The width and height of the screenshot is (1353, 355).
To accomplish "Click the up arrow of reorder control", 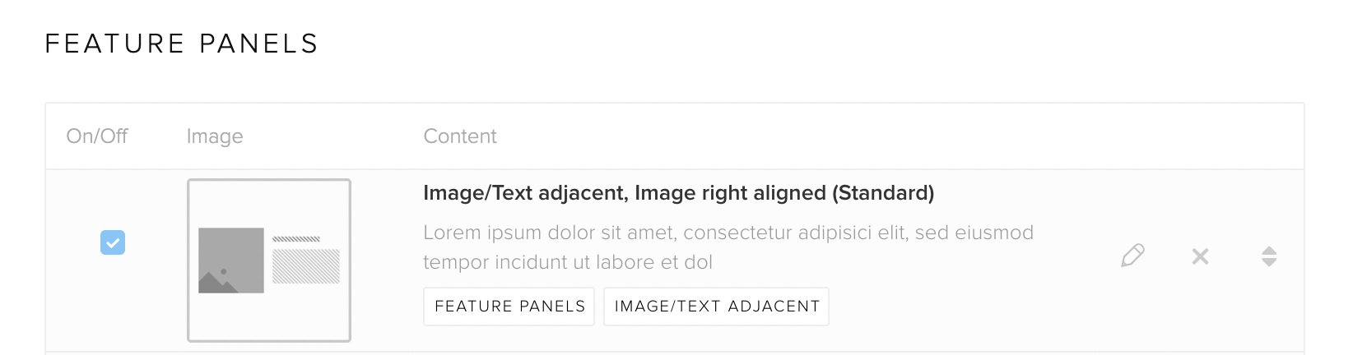I will pyautogui.click(x=1269, y=251).
